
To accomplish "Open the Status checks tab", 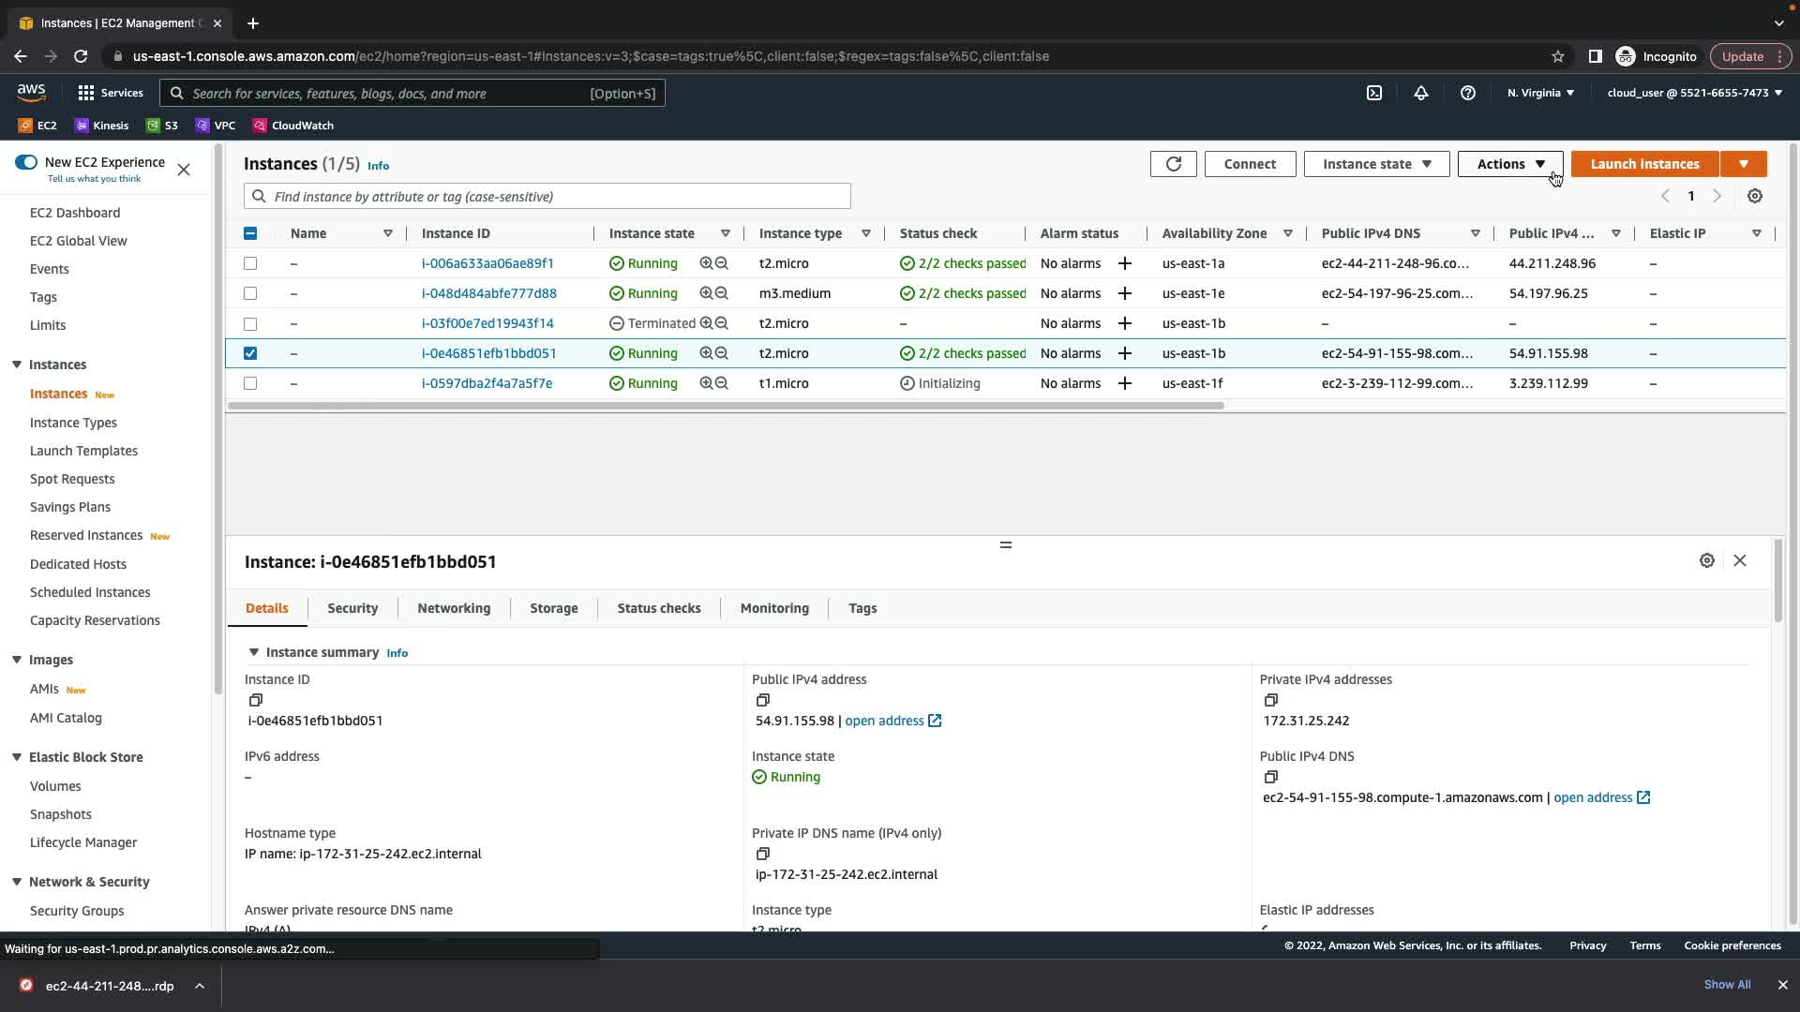I will (658, 608).
